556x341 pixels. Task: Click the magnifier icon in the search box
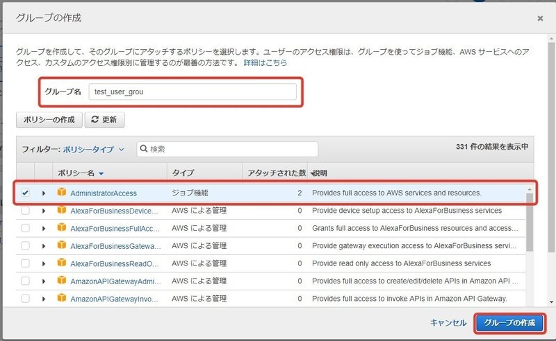click(144, 148)
